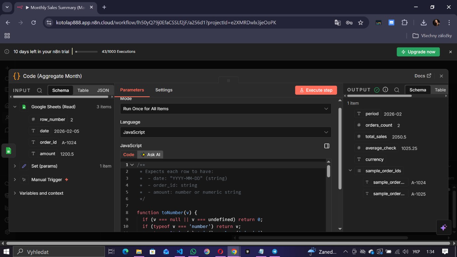Click the Google Sheets floating node icon
457x257 pixels.
9,151
